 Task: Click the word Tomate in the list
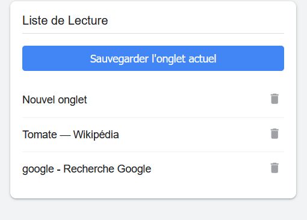(40, 135)
